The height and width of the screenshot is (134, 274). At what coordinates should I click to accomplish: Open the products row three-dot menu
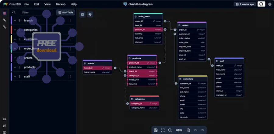(70, 67)
